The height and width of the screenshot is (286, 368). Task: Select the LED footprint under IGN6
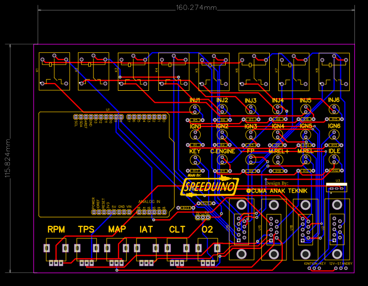334,135
